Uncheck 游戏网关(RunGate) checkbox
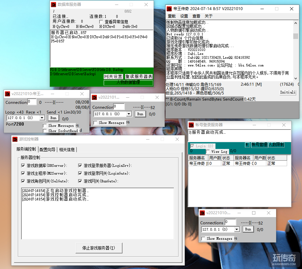Viewport: 302px width, 269px height. pos(80,181)
